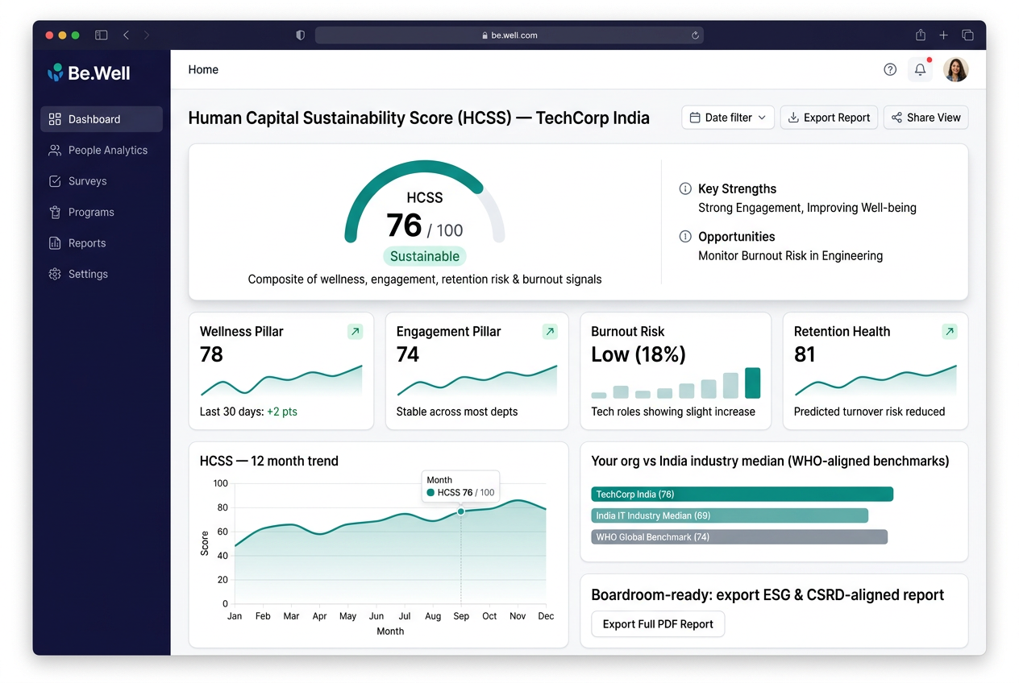Viewport: 1019px width, 683px height.
Task: Click the Home breadcrumb text
Action: pos(203,69)
